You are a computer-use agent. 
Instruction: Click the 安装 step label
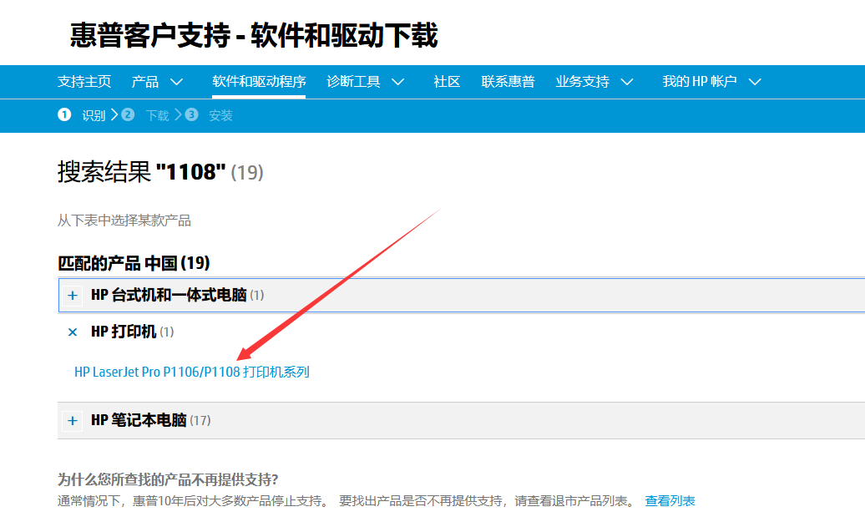click(220, 115)
